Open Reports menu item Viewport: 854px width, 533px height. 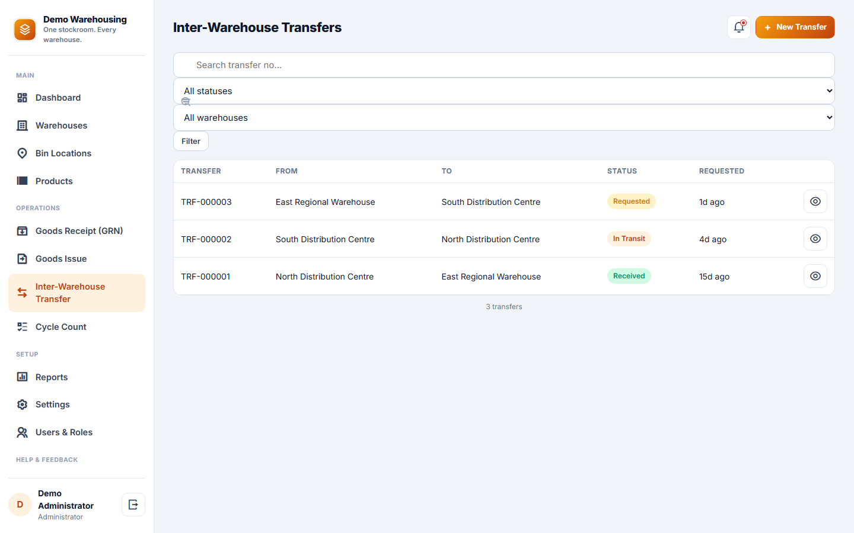point(77,377)
